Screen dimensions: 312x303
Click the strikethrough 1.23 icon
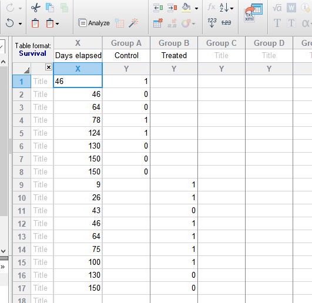226,23
